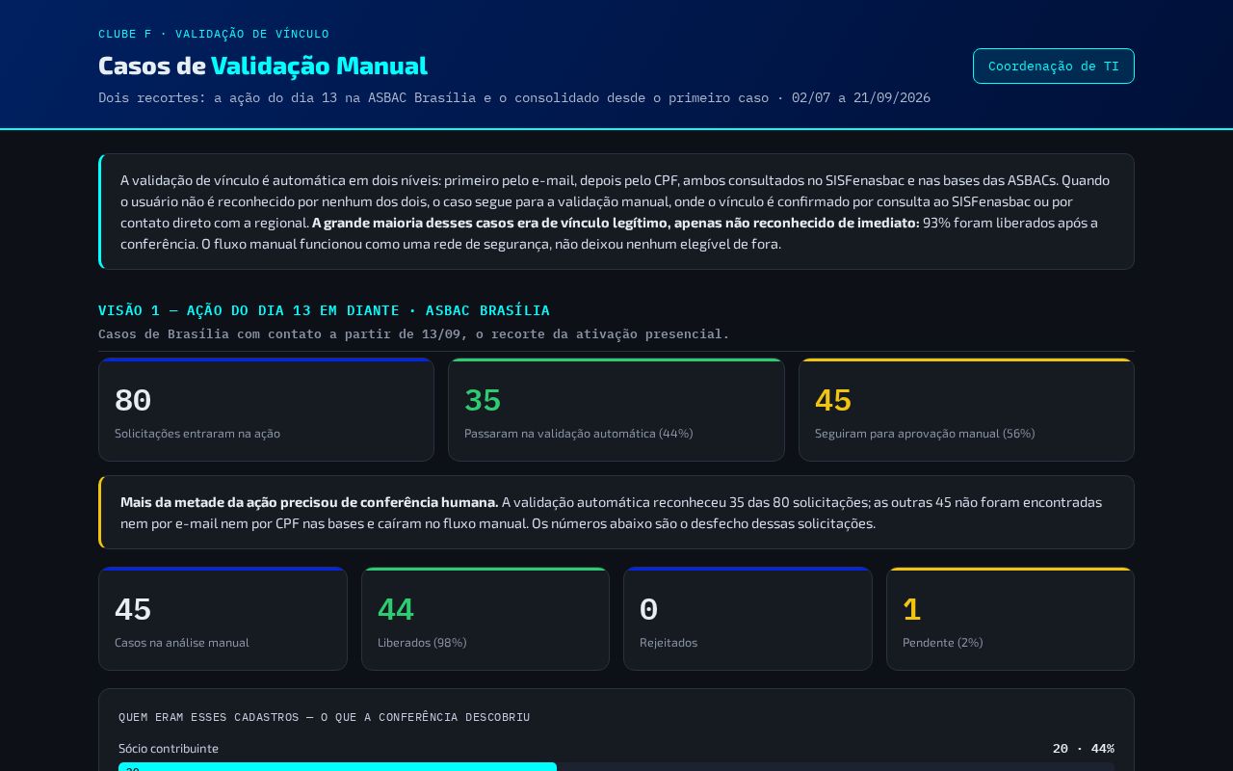Click the intro paragraph about validação de vínculo
This screenshot has height=771, width=1233.
pos(616,212)
